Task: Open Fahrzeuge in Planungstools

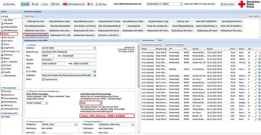Action: click(9, 105)
